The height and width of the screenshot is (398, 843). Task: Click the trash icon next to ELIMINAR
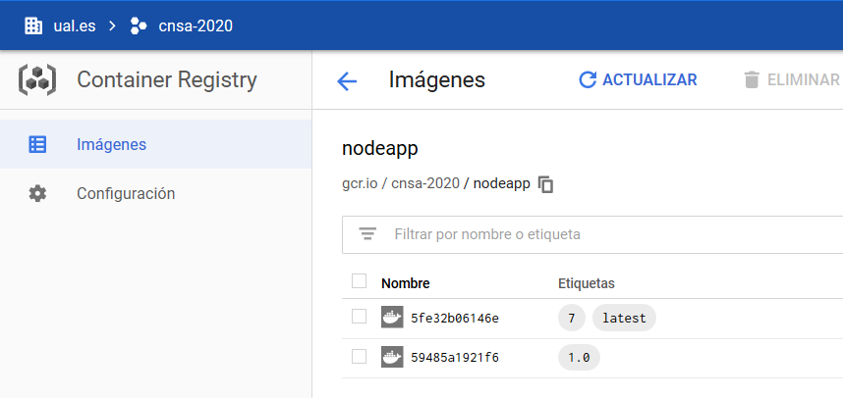(x=751, y=80)
